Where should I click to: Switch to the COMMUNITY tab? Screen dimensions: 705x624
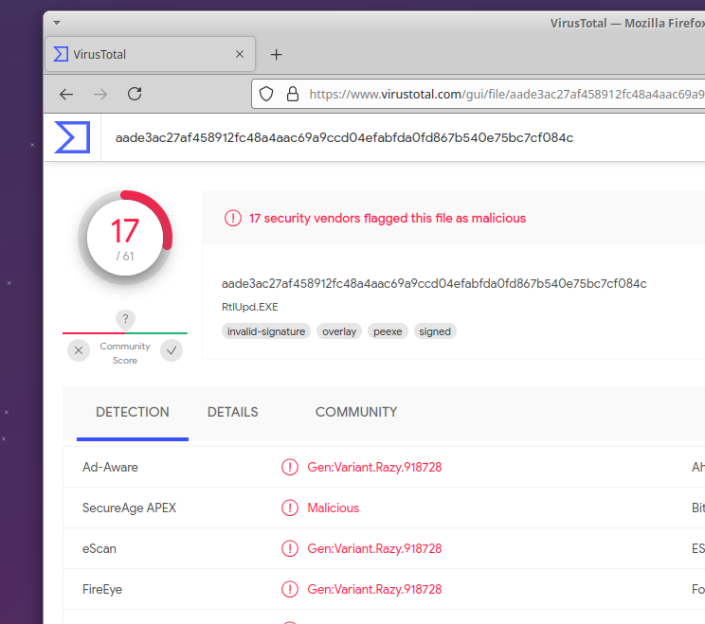coord(356,412)
